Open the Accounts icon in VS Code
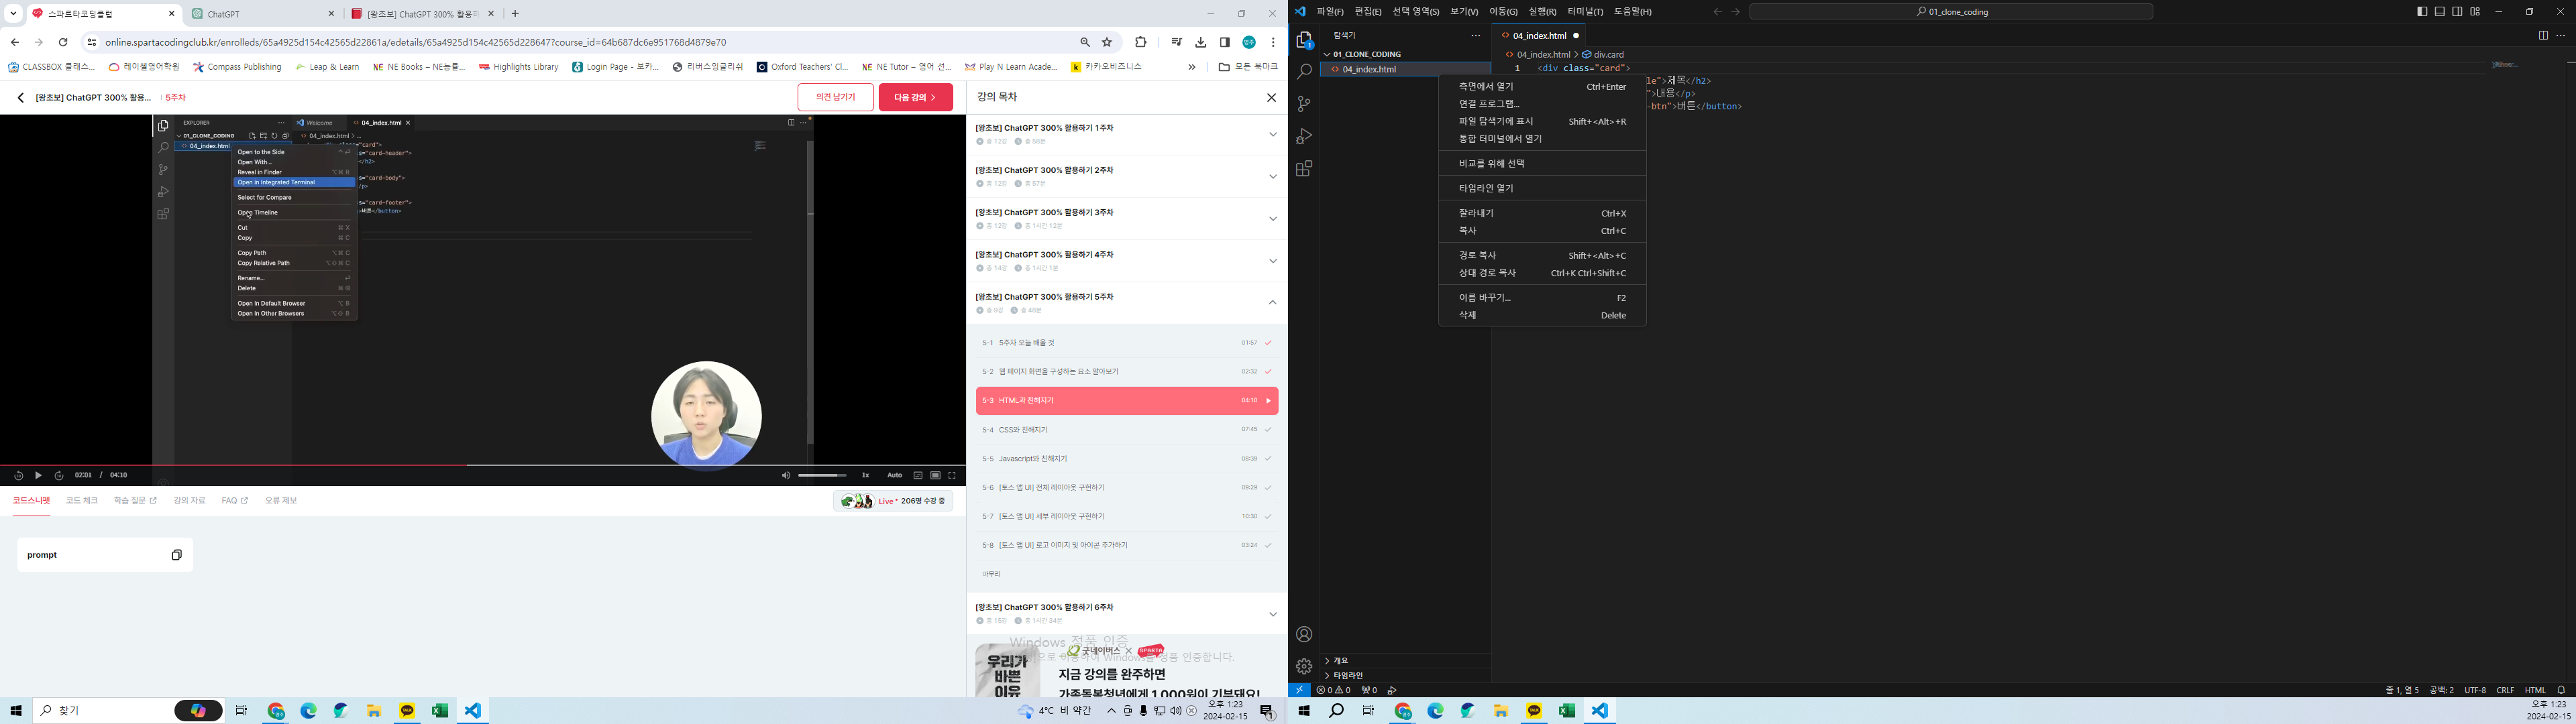This screenshot has width=2576, height=724. [x=1304, y=634]
